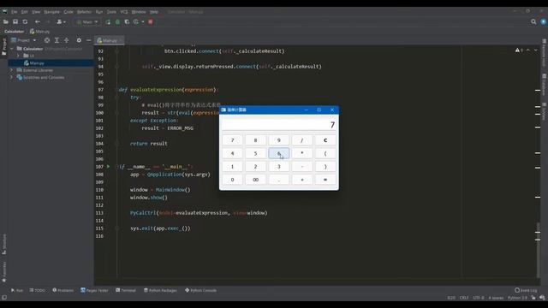Open the Terminal tool window tab
The height and width of the screenshot is (308, 548).
point(126,291)
